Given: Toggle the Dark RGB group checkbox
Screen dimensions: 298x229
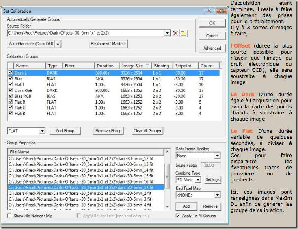Looking at the screenshot, I should pos(11,90).
